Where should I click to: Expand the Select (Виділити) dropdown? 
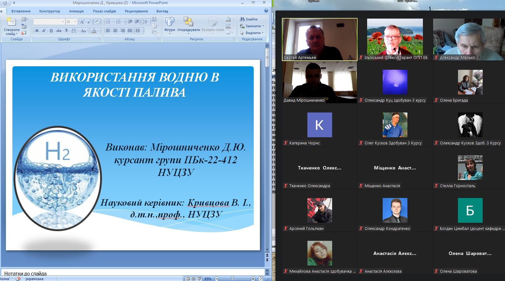[262, 33]
